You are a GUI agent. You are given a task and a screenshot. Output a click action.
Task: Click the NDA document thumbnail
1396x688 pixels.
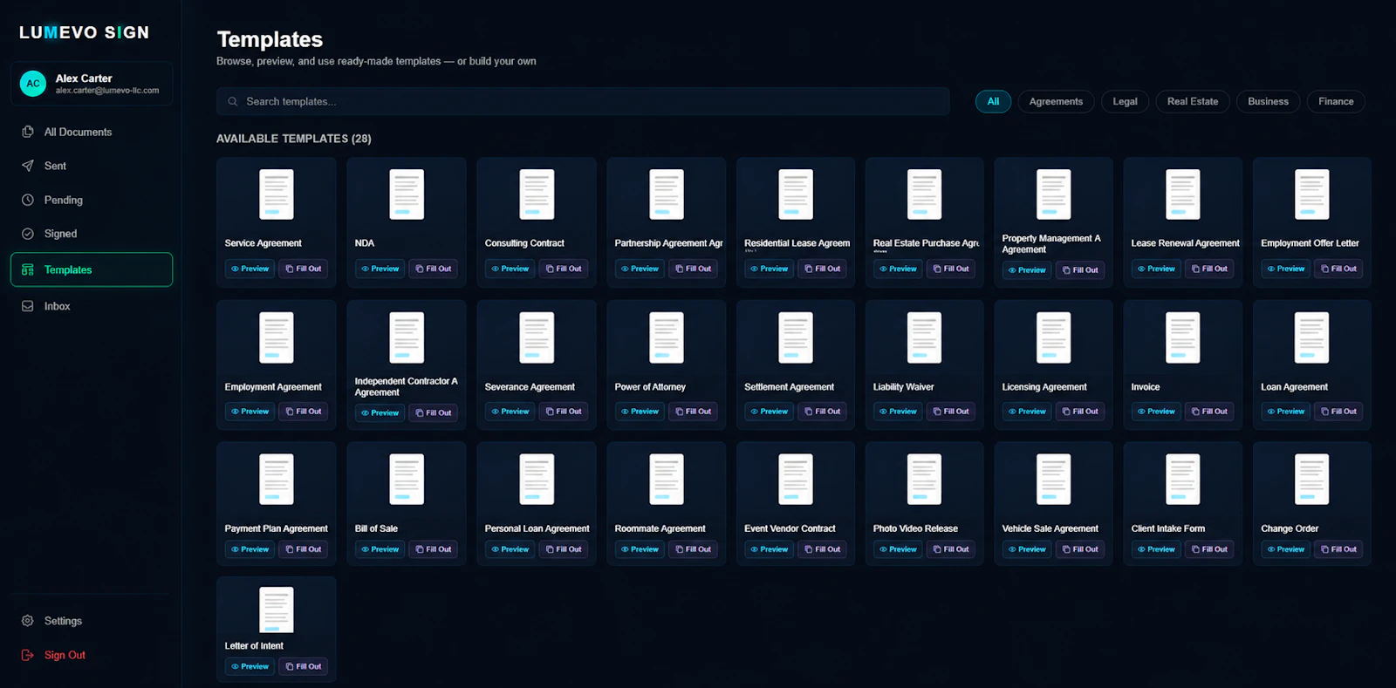click(407, 194)
